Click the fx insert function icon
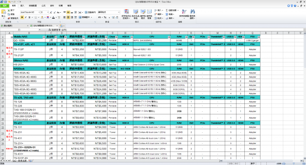Image resolution: width=306 pixels, height=165 pixels. coord(50,30)
